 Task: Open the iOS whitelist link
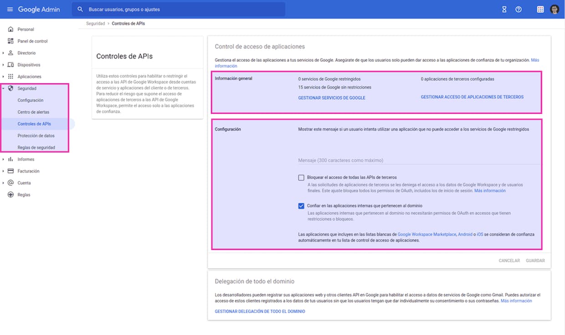(x=480, y=234)
